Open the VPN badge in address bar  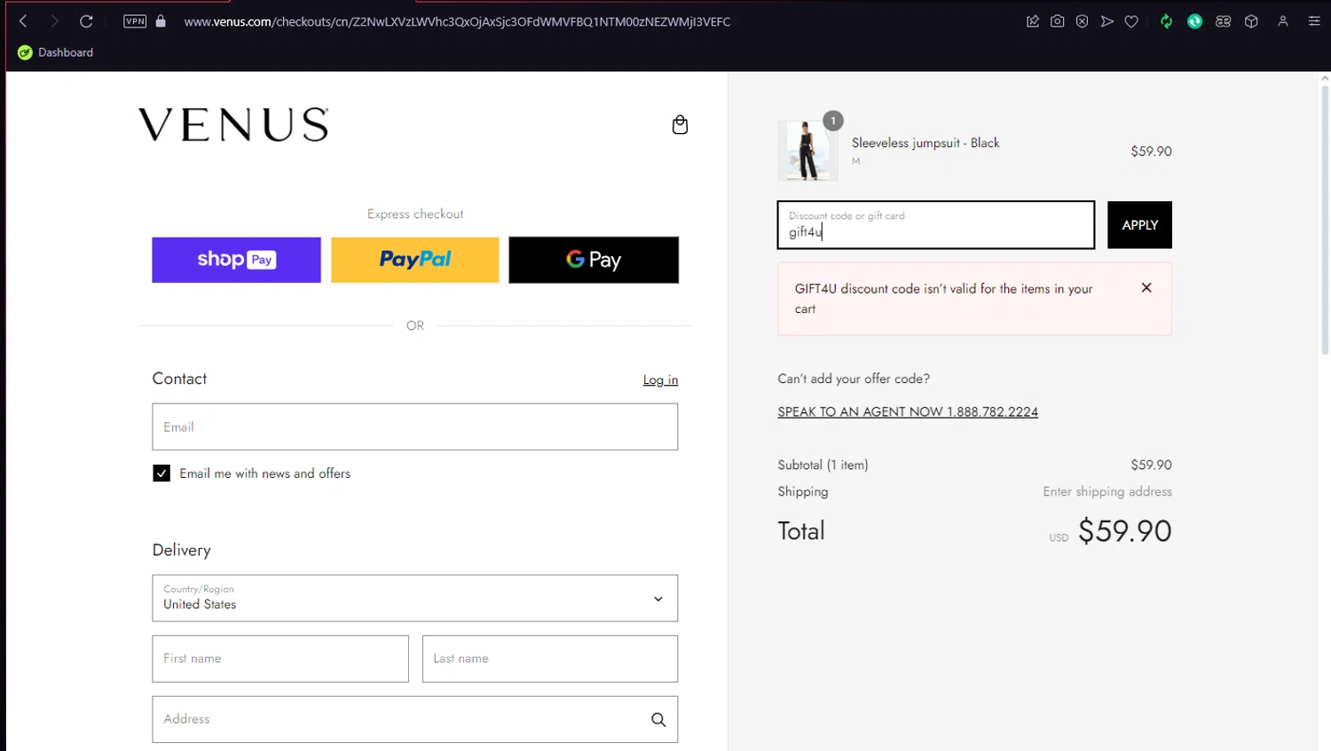[x=135, y=21]
